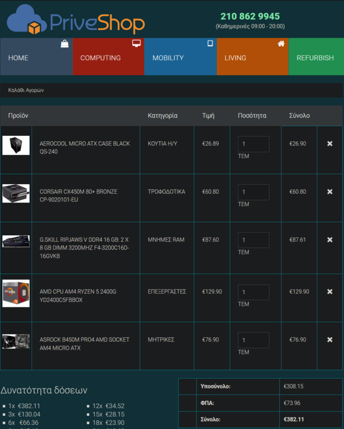
Task: Click the Ryzen CPU box thumbnail
Action: pyautogui.click(x=16, y=293)
